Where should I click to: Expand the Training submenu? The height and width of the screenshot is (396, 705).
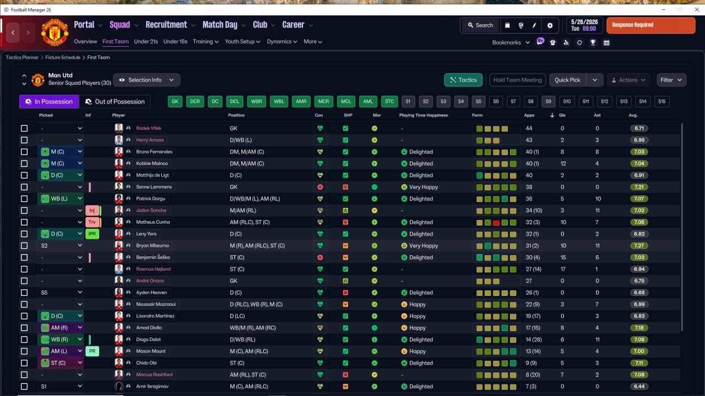click(x=206, y=41)
